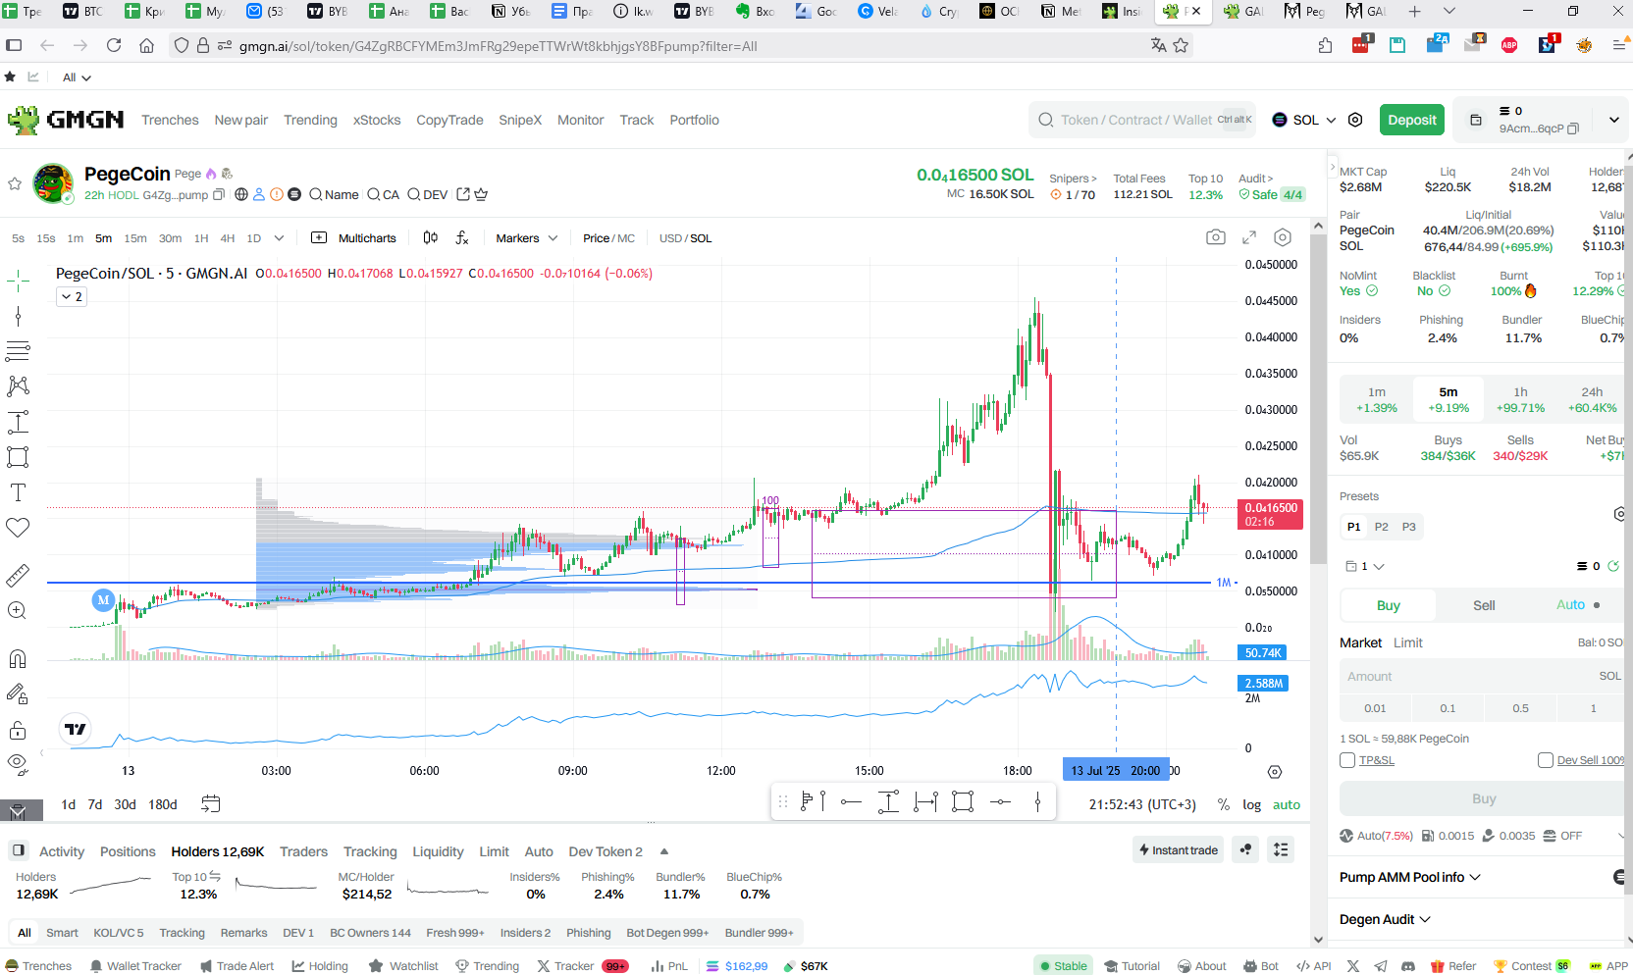Expand the Markers dropdown
This screenshot has height=975, width=1633.
pyautogui.click(x=527, y=238)
